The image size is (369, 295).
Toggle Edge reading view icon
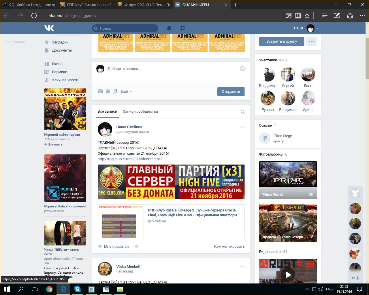point(298,16)
